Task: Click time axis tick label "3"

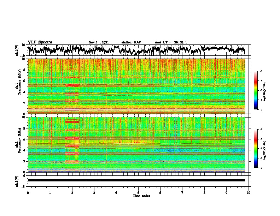Action: [x=94, y=193]
